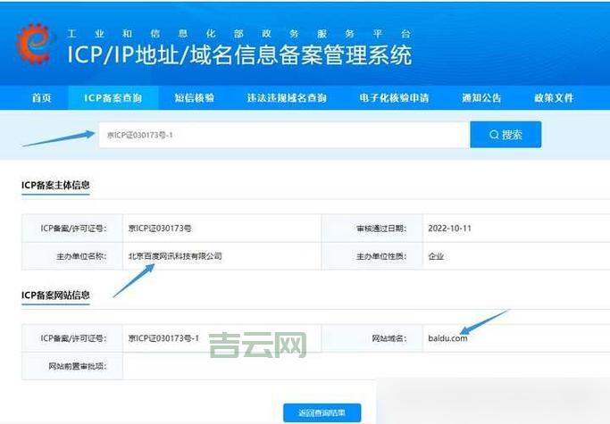Select the 京ICP证030173号-1 site license value
This screenshot has height=424, width=610.
coord(163,338)
